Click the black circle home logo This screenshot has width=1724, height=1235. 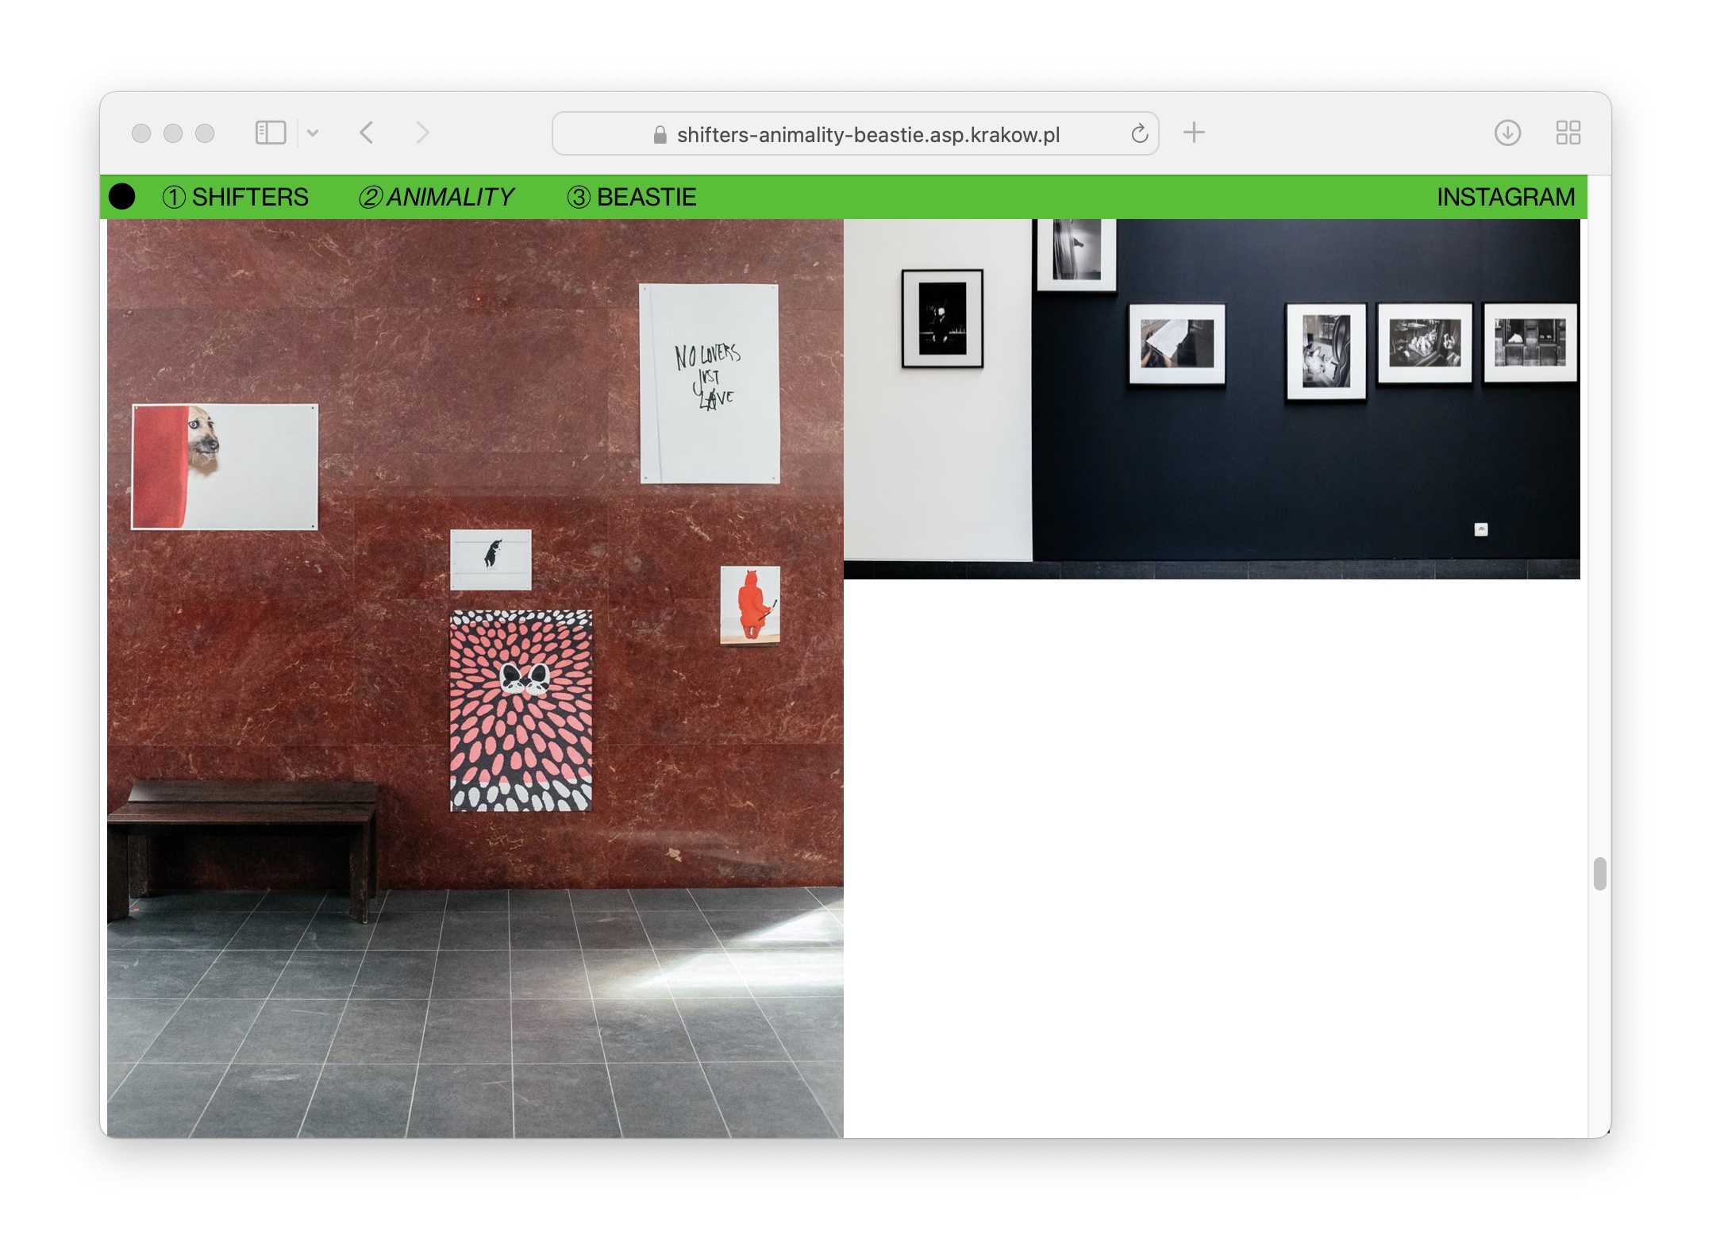122,197
